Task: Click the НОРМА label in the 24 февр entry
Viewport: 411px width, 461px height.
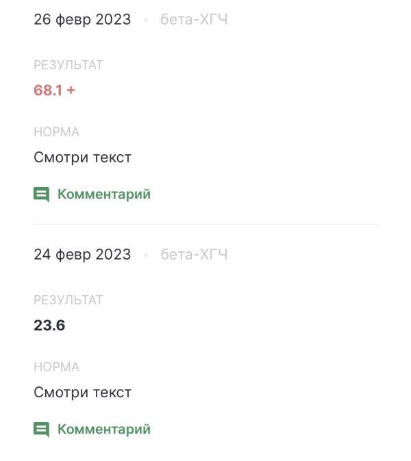Action: click(x=56, y=367)
